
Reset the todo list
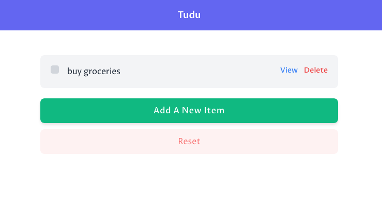click(189, 142)
